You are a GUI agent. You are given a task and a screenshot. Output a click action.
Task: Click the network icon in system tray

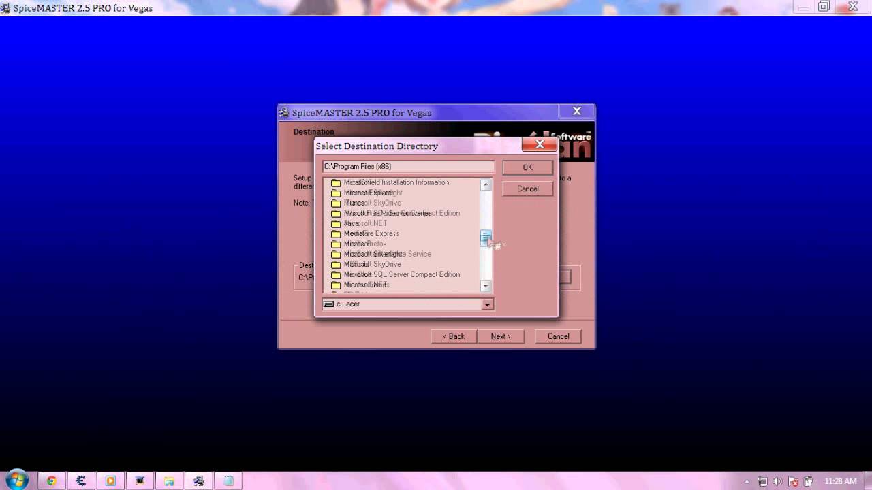click(762, 481)
